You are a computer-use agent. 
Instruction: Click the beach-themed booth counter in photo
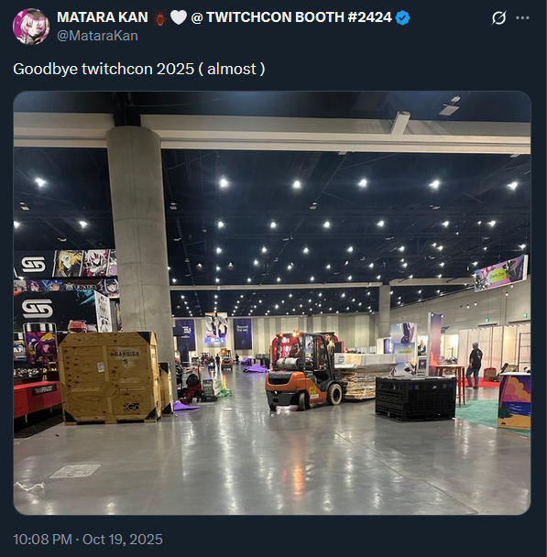514,400
